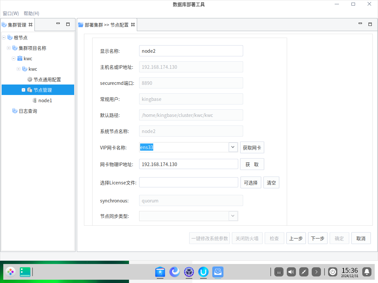Click the volume speaker icon in tray
The height and width of the screenshot is (283, 378).
[291, 272]
